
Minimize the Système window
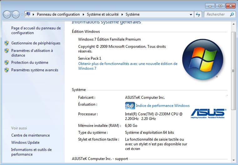pyautogui.click(x=210, y=6)
